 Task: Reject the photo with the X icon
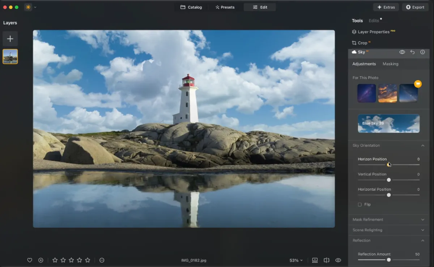point(41,260)
